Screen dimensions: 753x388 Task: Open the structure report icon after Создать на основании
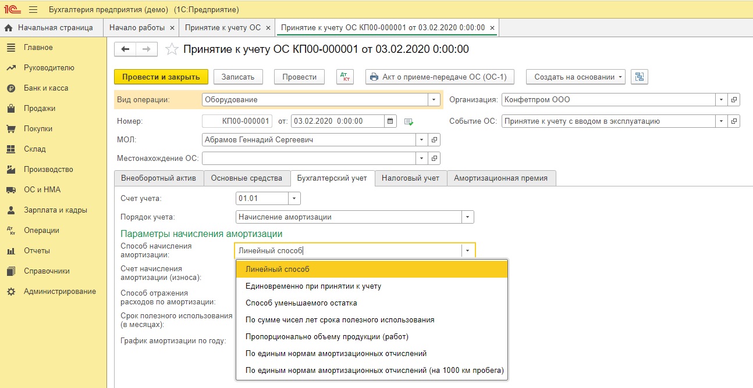pos(640,77)
